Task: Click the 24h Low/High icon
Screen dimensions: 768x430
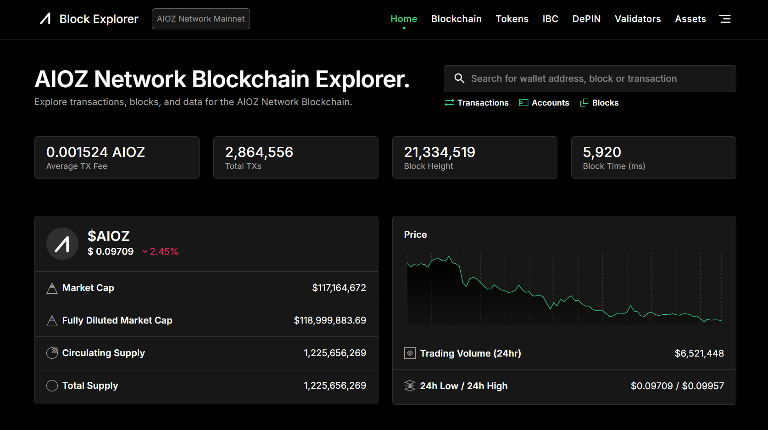Action: click(x=410, y=386)
